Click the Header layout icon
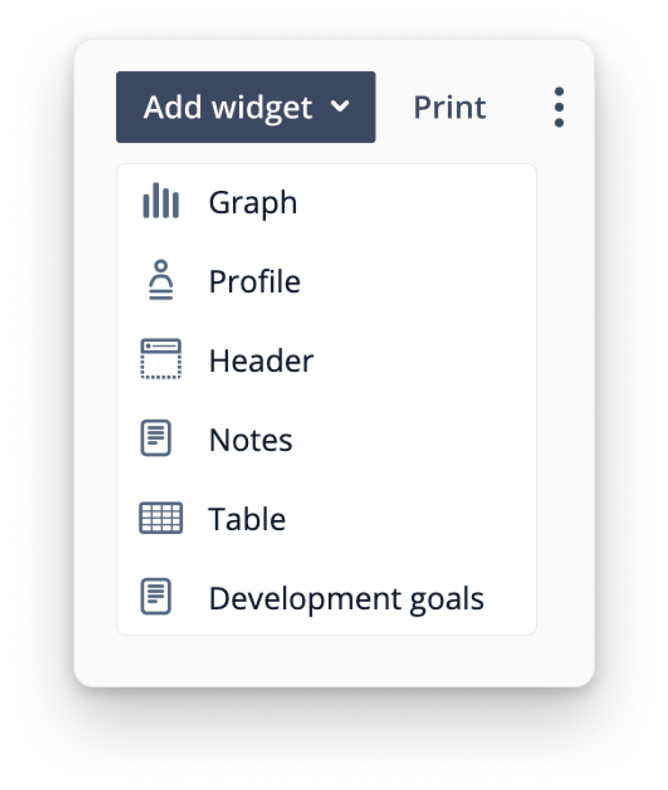Image resolution: width=668 pixels, height=790 pixels. point(161,359)
